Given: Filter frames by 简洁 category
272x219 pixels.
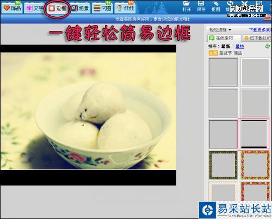Looking at the screenshot, I should pos(238,53).
